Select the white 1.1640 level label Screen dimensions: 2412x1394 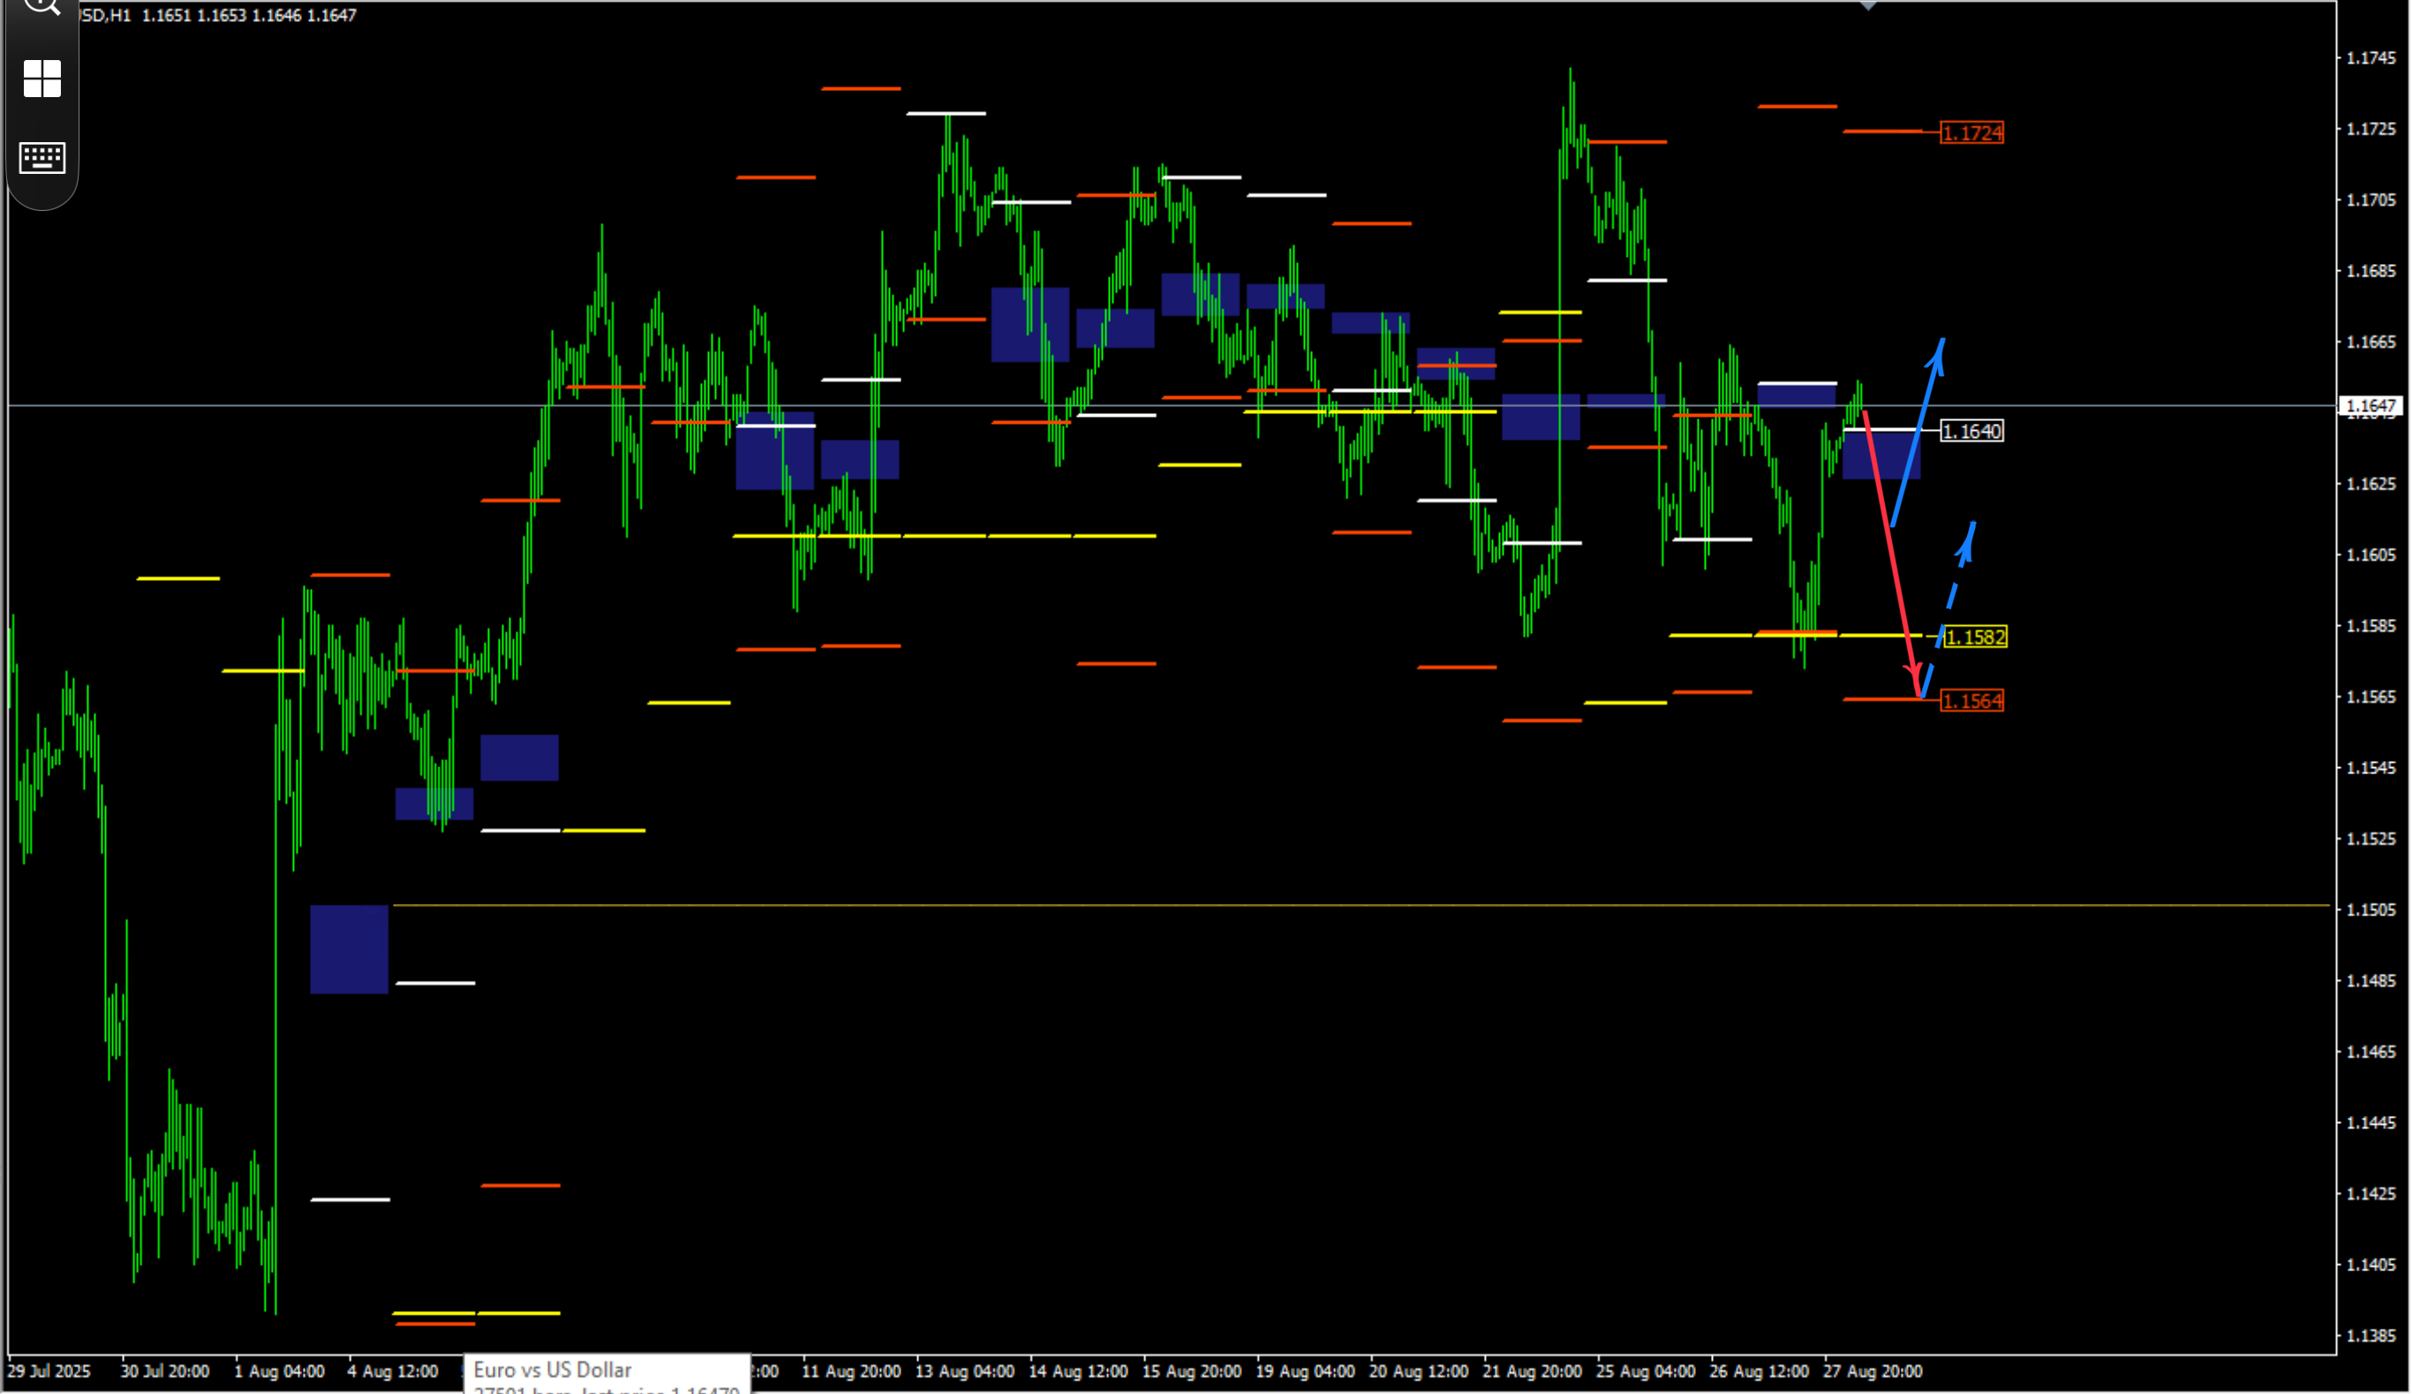(x=1971, y=432)
